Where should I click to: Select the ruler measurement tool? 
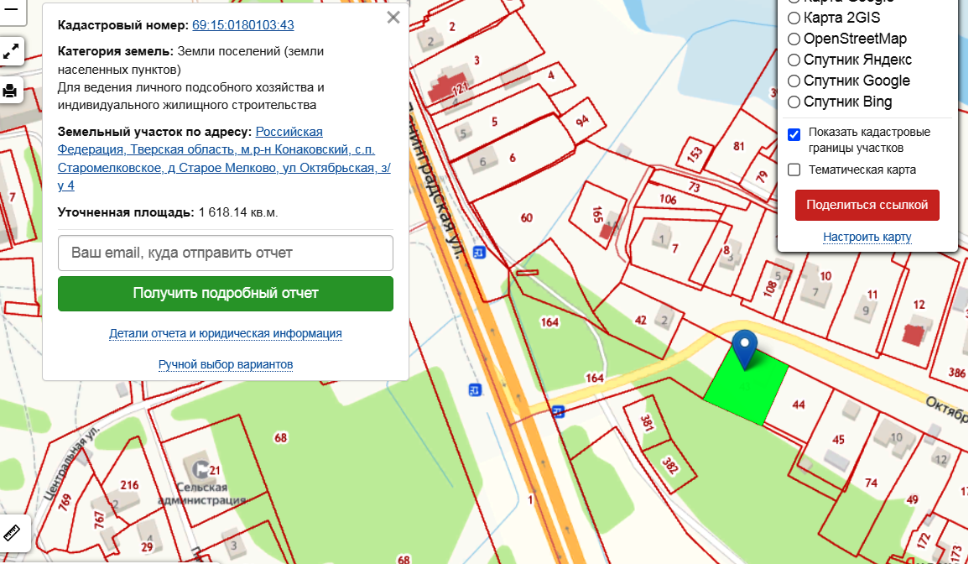(x=12, y=533)
